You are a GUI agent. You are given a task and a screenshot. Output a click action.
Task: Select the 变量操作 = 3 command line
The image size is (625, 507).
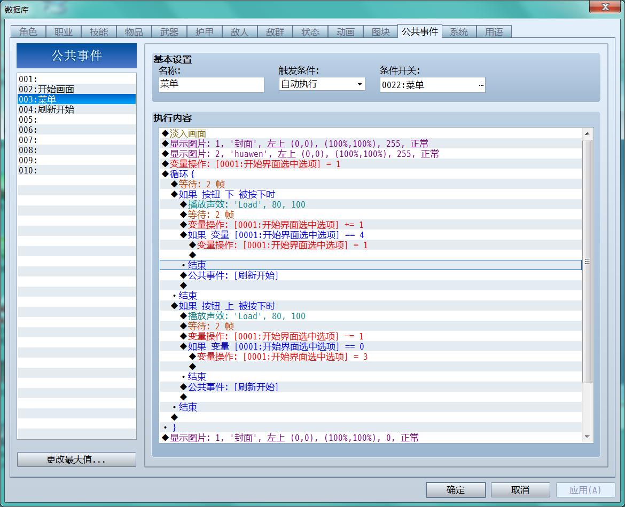tap(371, 357)
